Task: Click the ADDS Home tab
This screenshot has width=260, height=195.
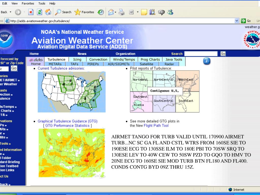Action: point(36,62)
